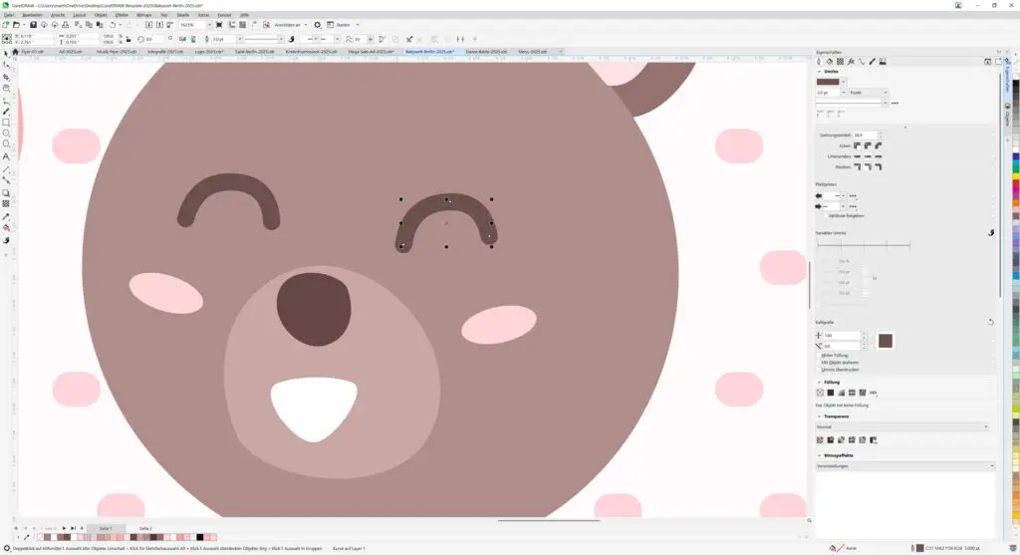Image resolution: width=1020 pixels, height=555 pixels.
Task: Select the solid uniform fill icon under Füllung
Action: click(x=830, y=393)
